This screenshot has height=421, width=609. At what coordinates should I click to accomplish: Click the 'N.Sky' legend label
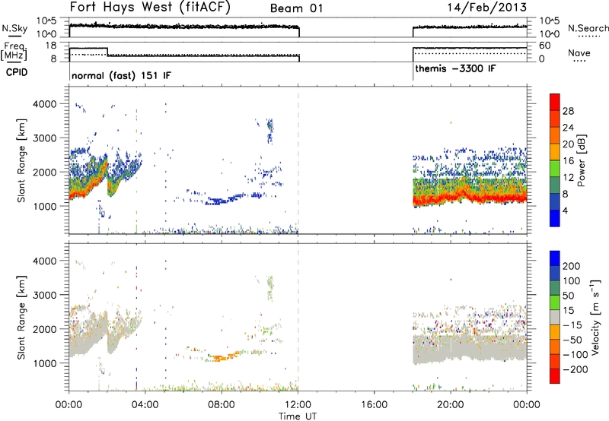[14, 29]
